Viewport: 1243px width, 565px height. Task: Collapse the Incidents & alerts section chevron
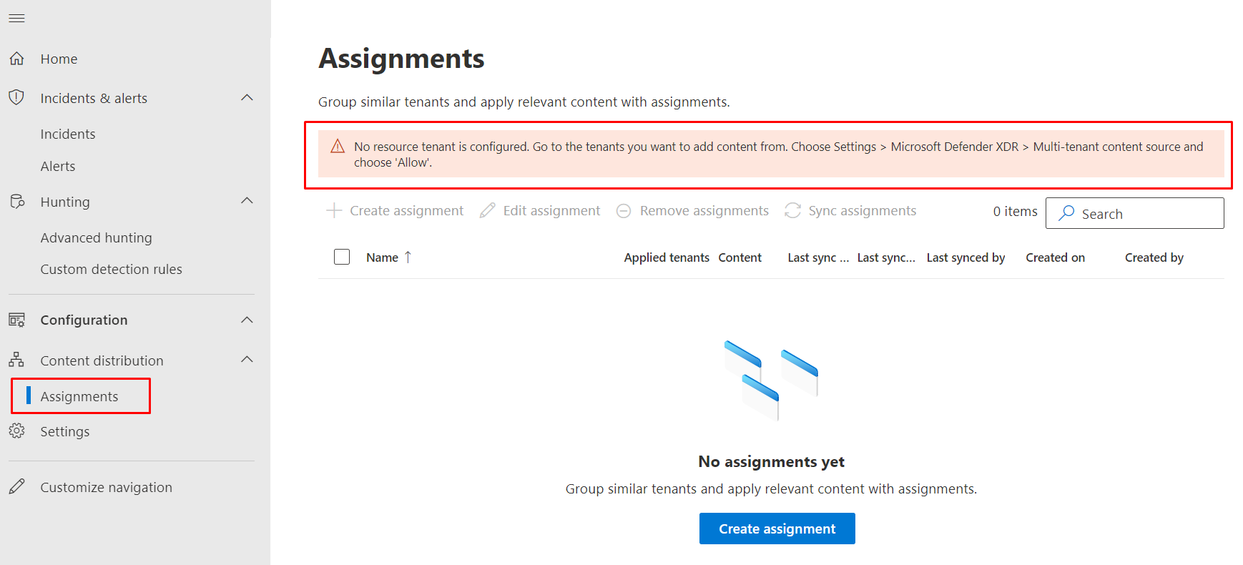(x=247, y=98)
